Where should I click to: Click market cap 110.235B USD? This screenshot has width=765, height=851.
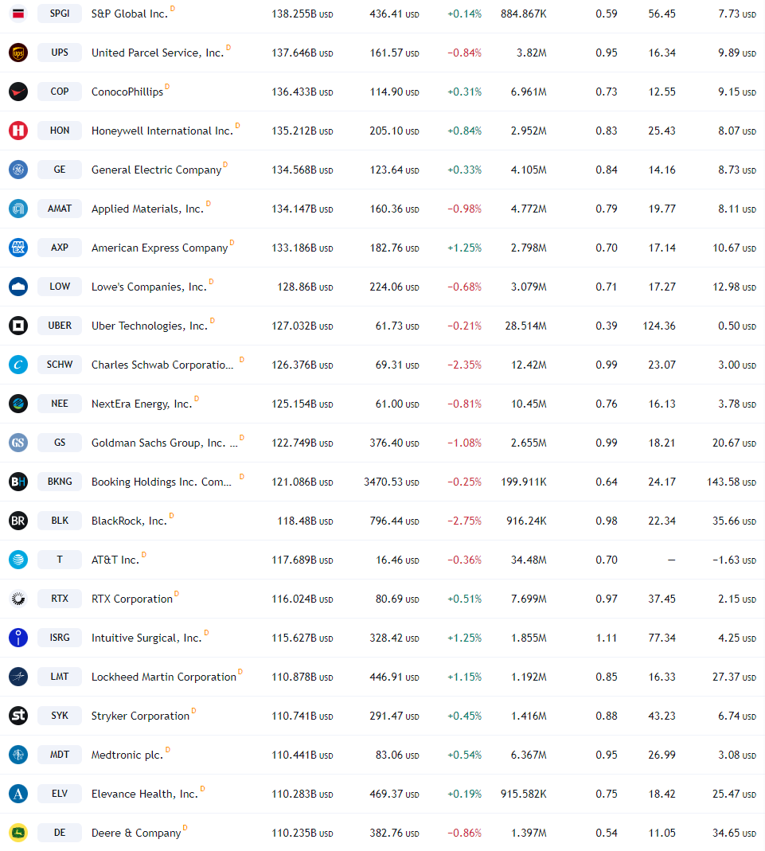pos(302,833)
